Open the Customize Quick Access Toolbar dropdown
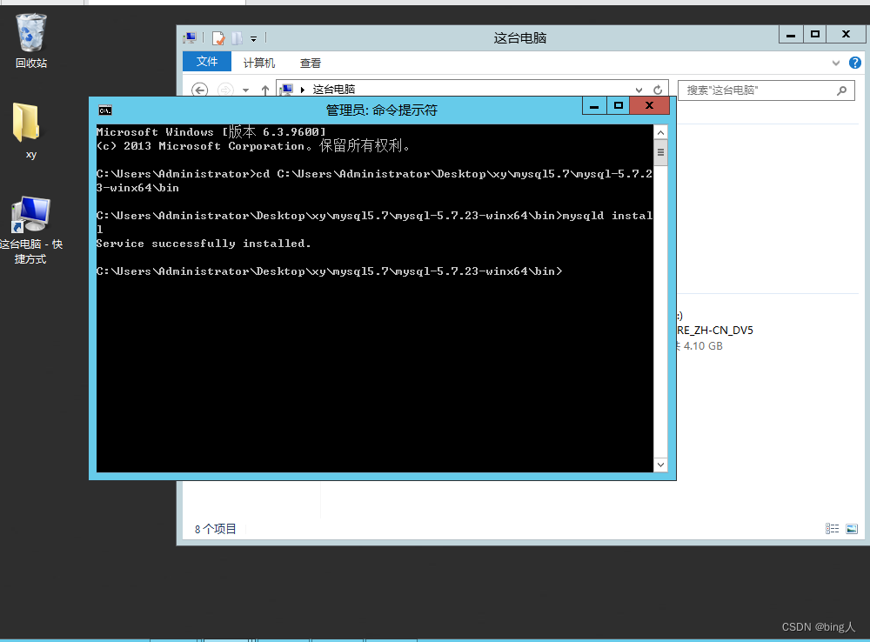The height and width of the screenshot is (642, 870). [x=253, y=39]
